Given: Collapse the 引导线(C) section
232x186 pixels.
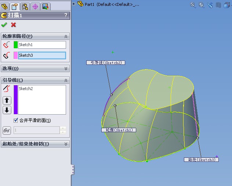Looking at the screenshot, I should click(66, 81).
